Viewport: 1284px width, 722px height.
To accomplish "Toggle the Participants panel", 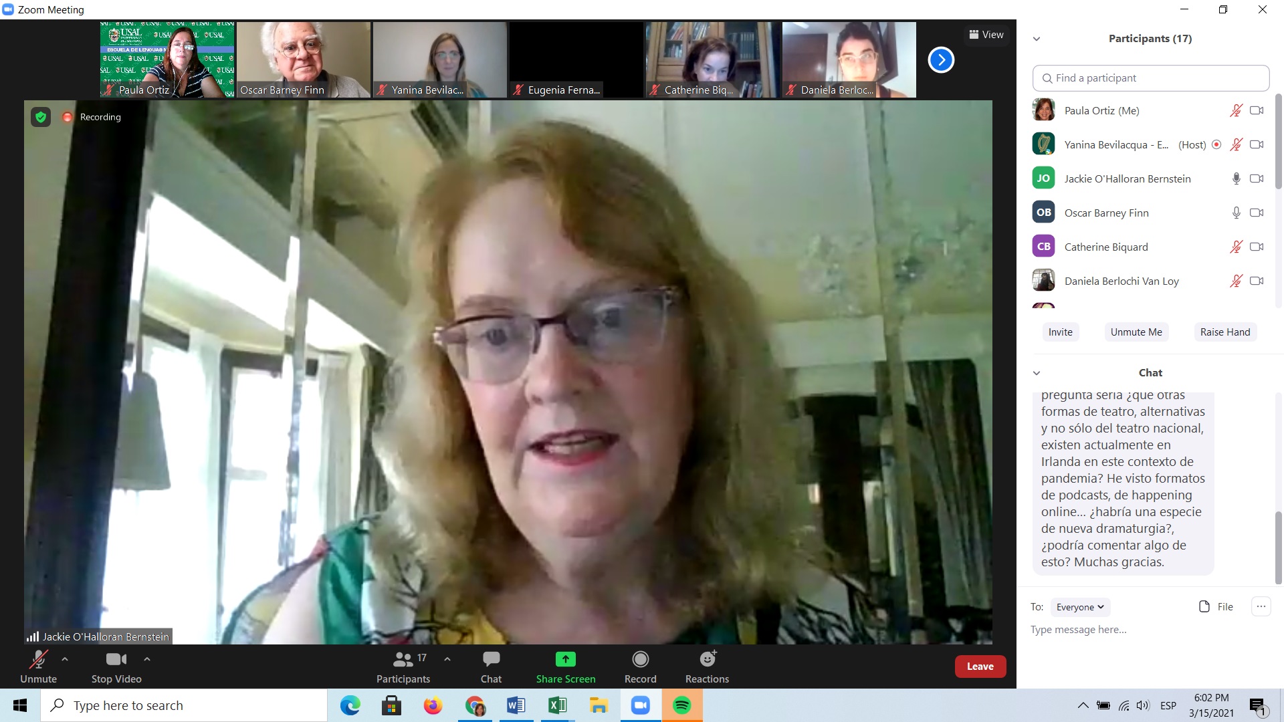I will (403, 667).
